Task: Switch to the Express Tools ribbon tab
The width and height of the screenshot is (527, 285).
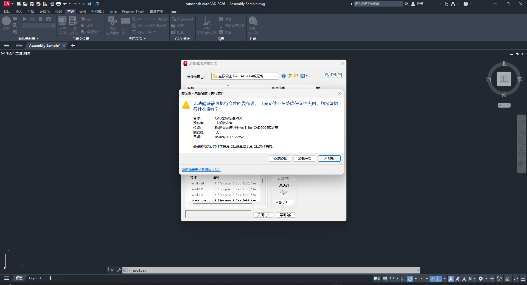Action: point(133,12)
